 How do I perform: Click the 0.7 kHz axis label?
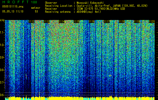coord(2,82)
